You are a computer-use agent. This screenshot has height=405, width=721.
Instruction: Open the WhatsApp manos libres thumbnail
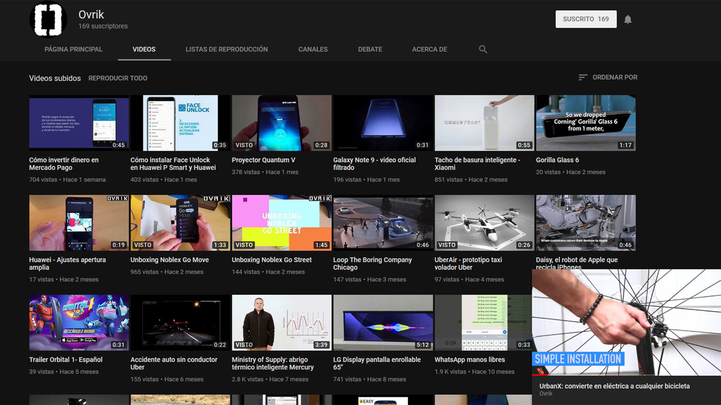[x=483, y=322]
